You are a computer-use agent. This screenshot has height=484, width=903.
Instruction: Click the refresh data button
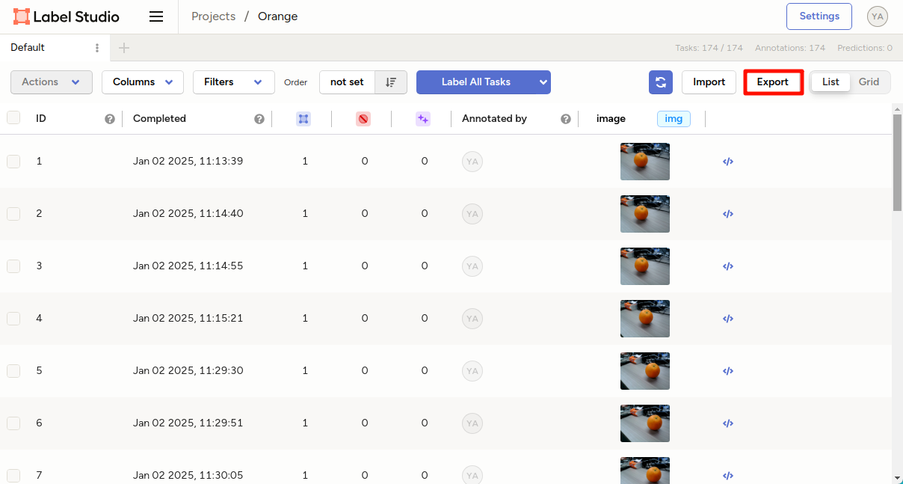coord(661,82)
